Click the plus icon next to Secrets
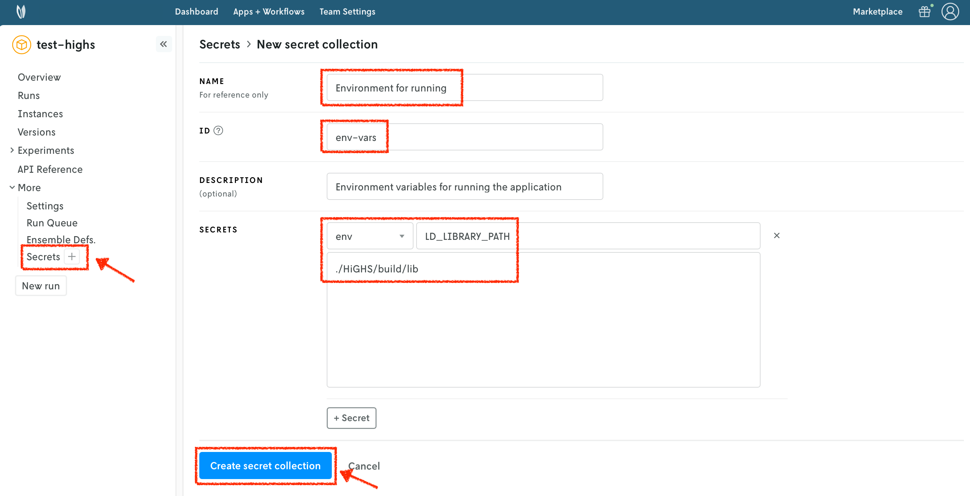Image resolution: width=970 pixels, height=496 pixels. click(72, 257)
